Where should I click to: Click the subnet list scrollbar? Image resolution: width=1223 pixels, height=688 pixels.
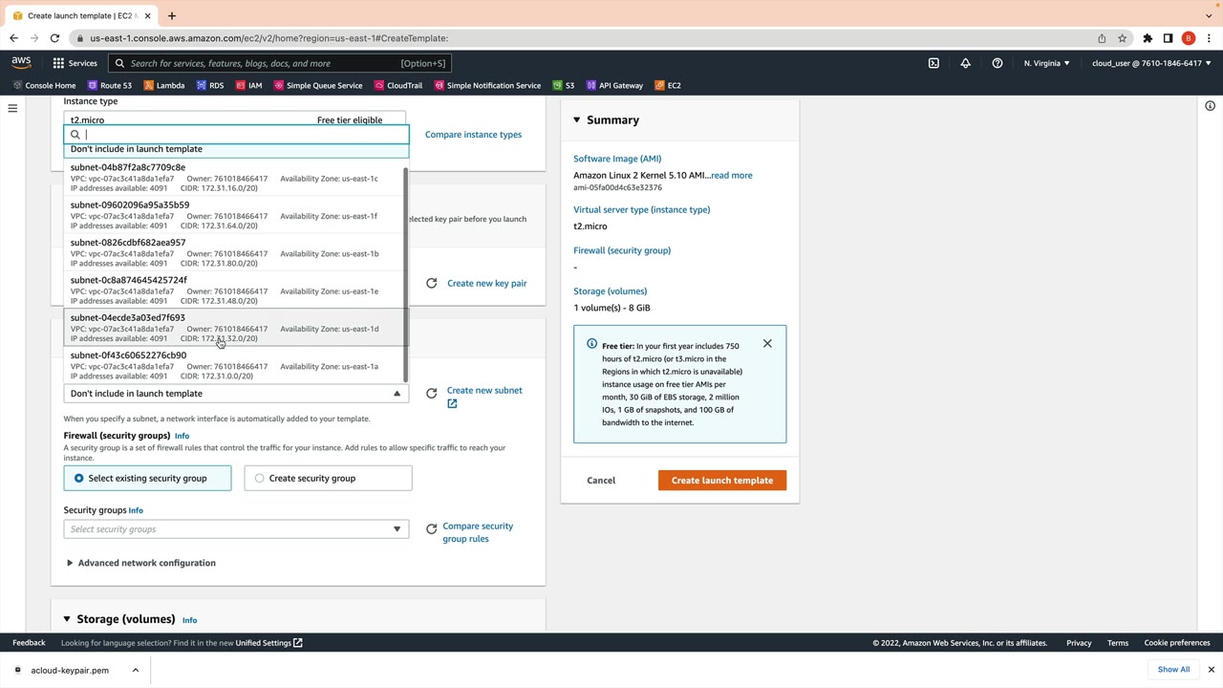(406, 274)
